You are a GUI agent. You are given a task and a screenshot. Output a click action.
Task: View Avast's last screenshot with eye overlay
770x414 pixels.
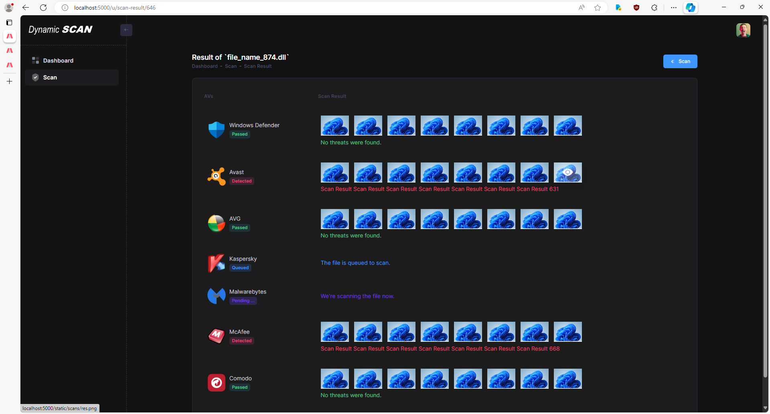567,172
